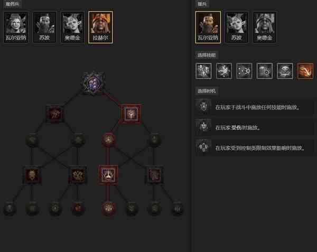The height and width of the screenshot is (252, 317).
Task: Select the first skill icon in 选择技能 row
Action: coord(203,71)
